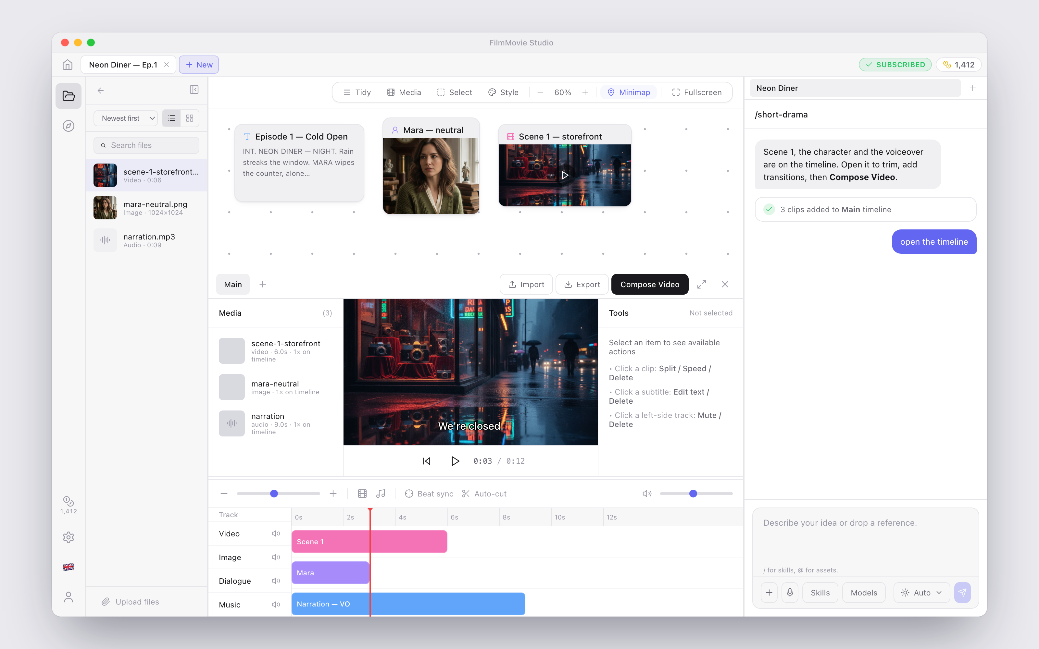
Task: Focus the Search files field
Action: [x=146, y=145]
